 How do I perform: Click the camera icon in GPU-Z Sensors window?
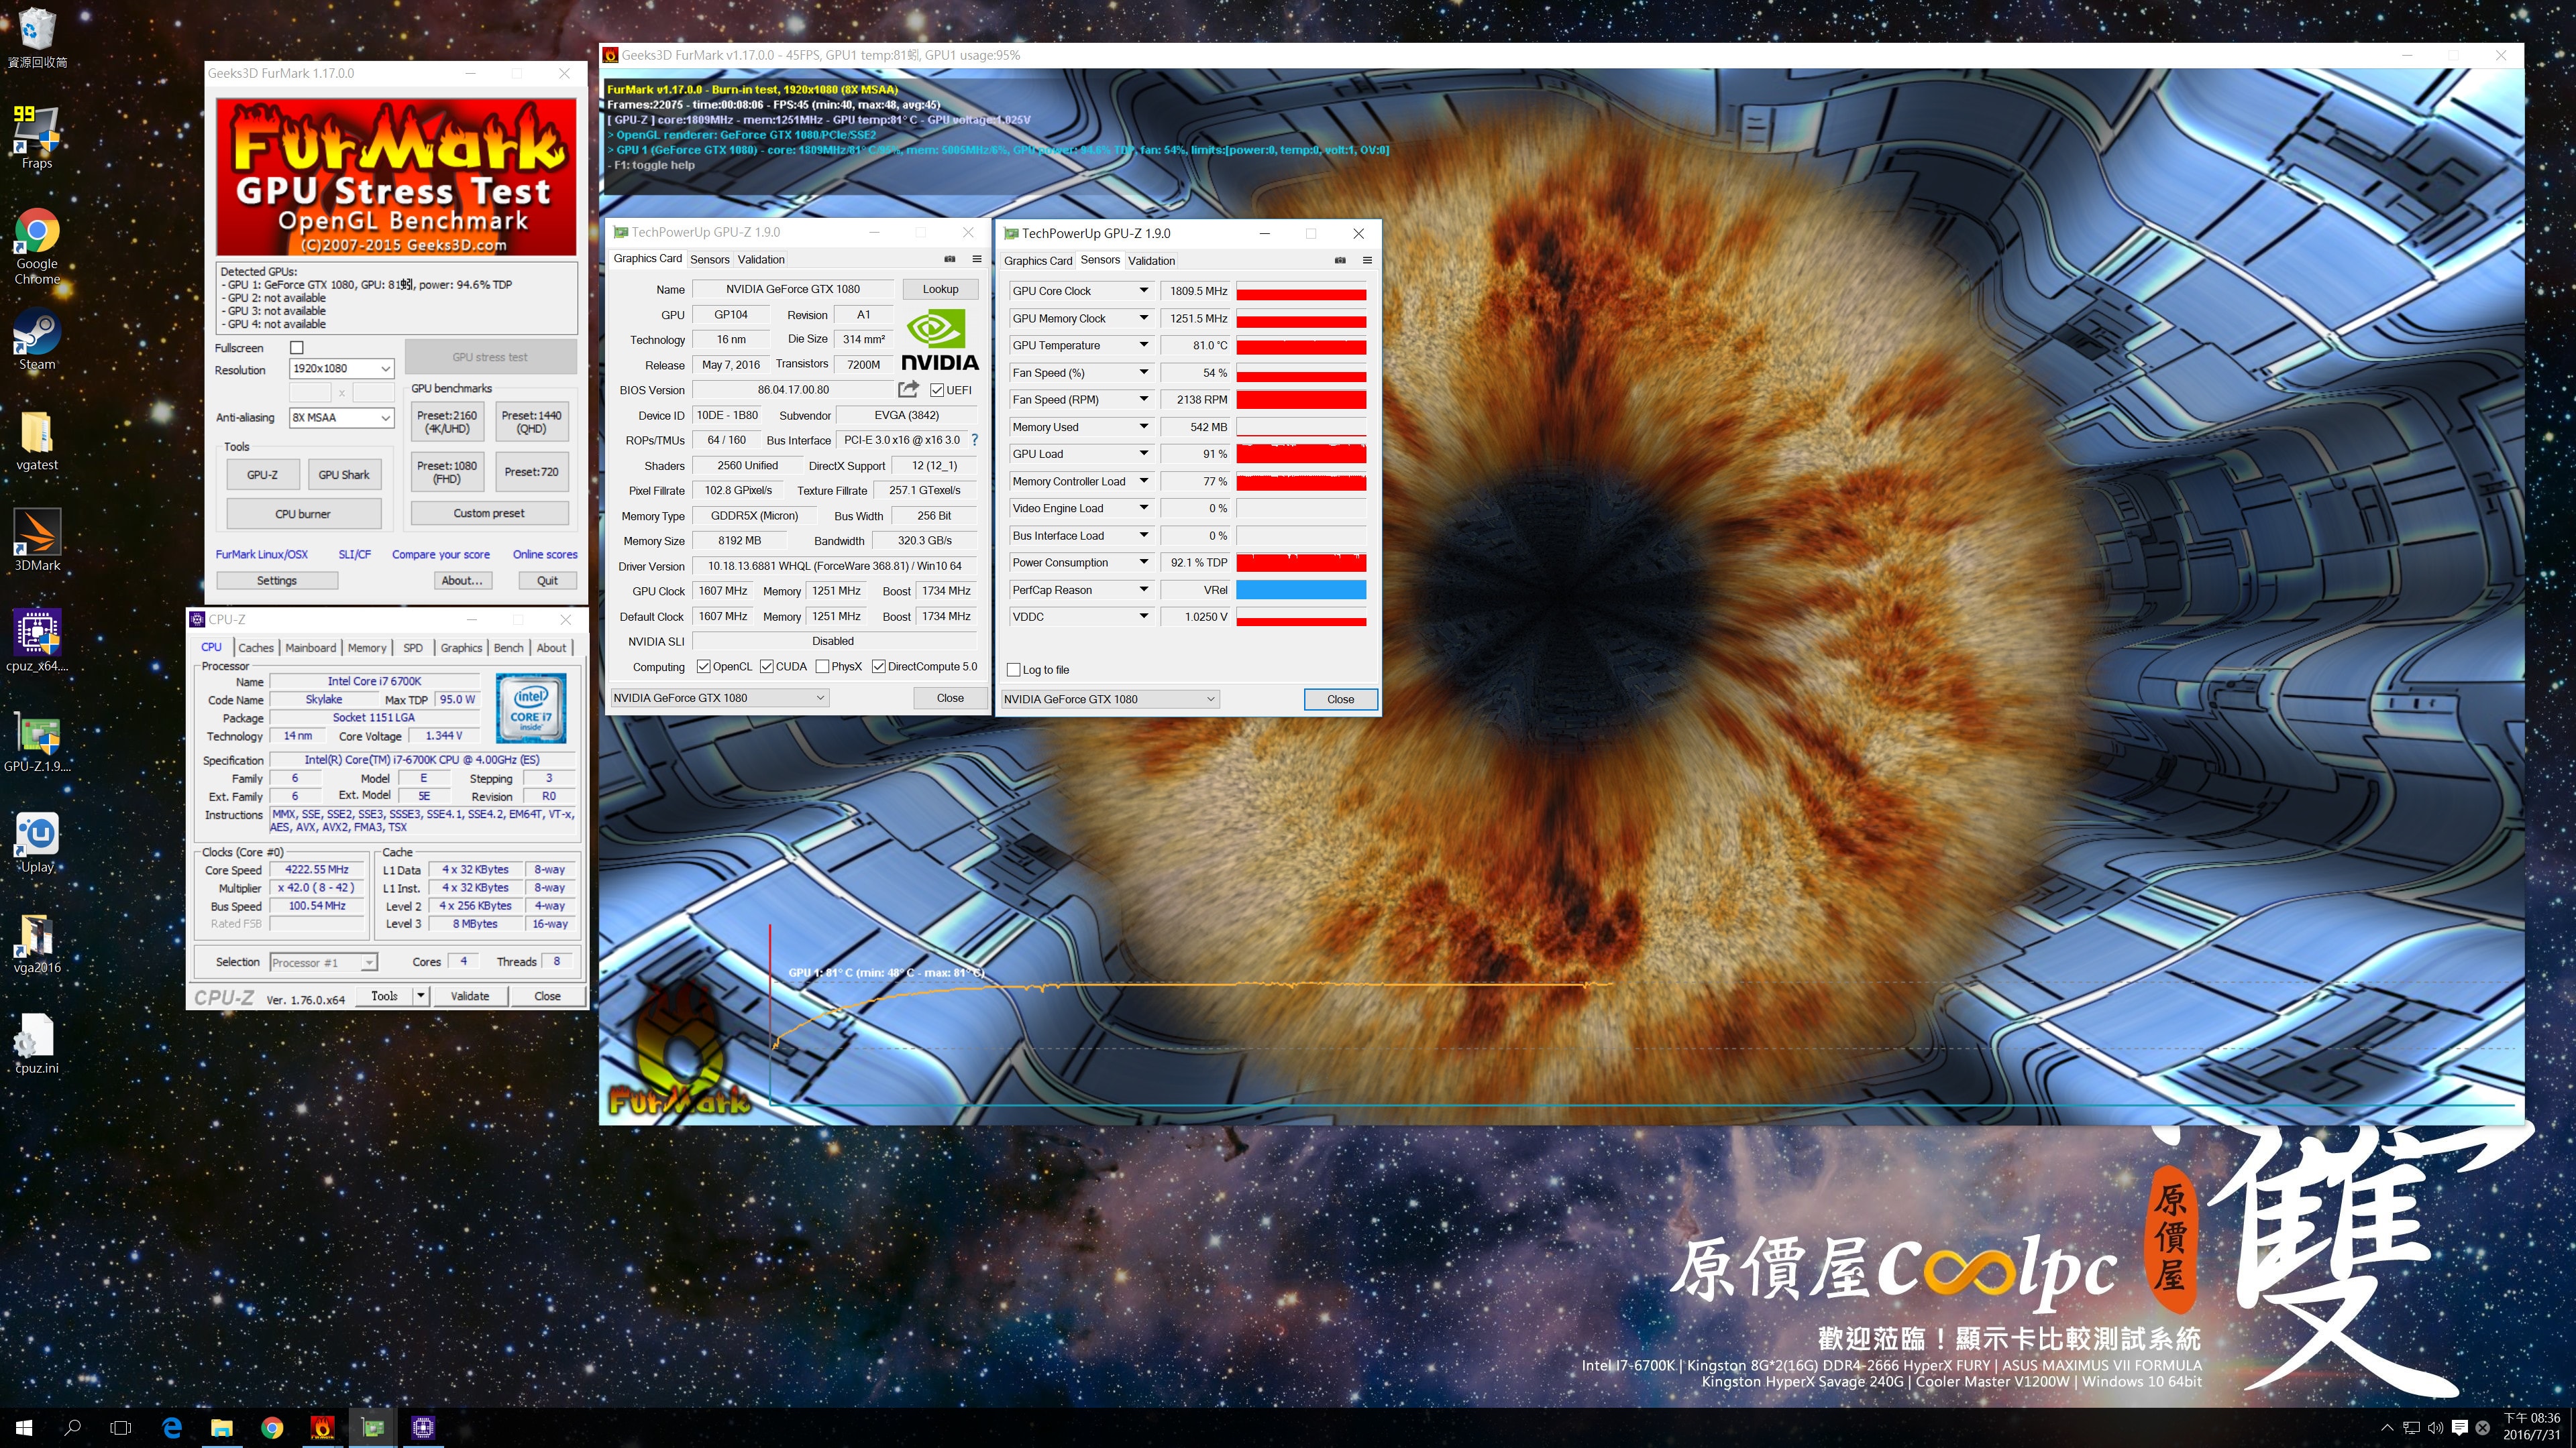(x=1340, y=260)
